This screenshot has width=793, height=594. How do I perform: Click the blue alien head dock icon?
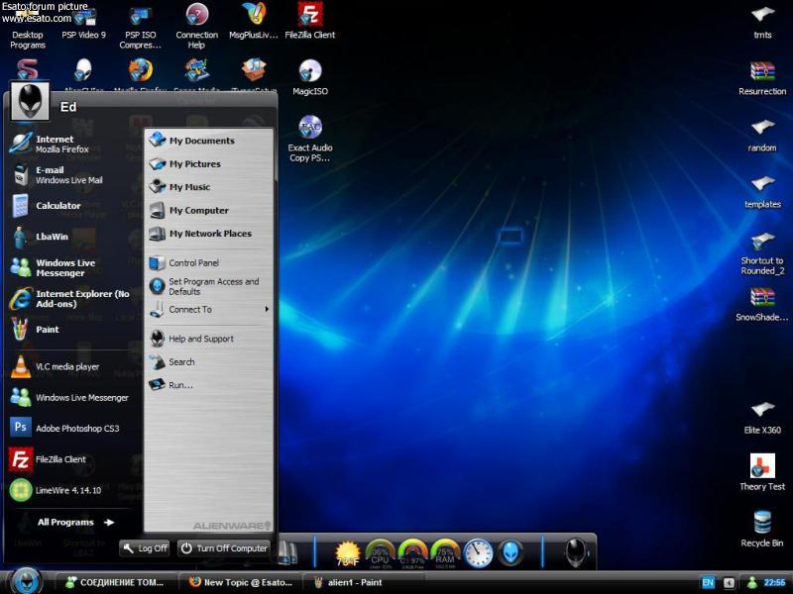click(x=510, y=552)
